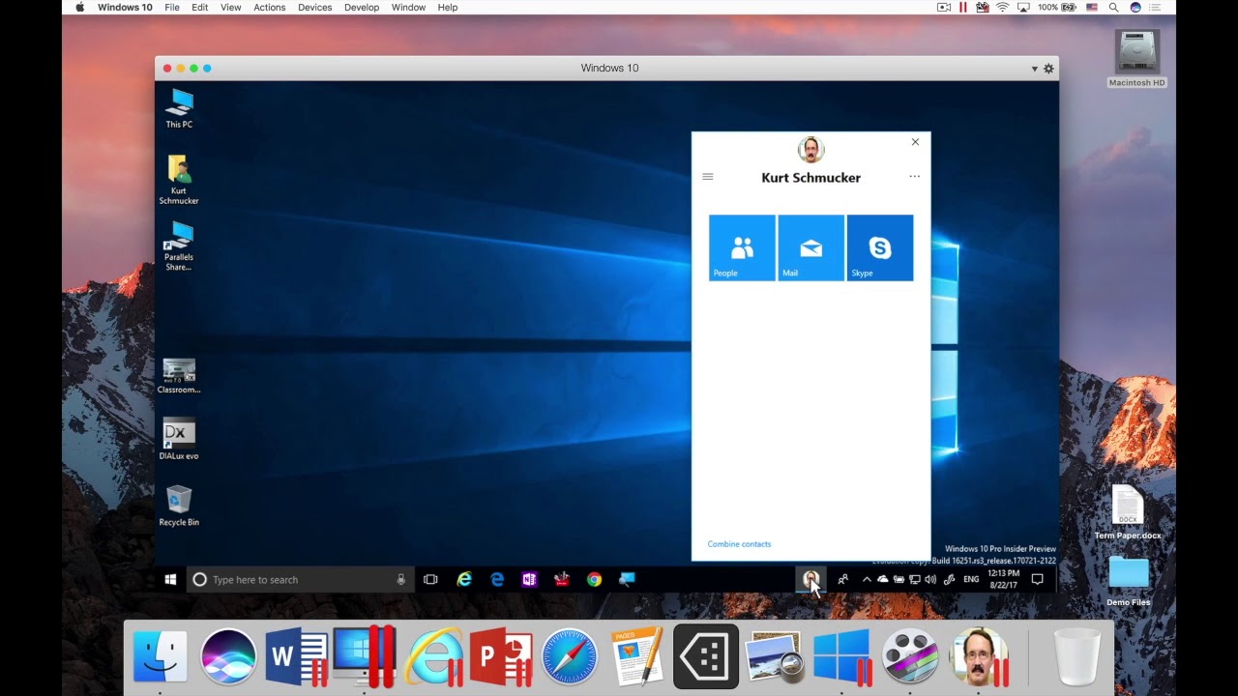Open the People button on Windows taskbar

pyautogui.click(x=843, y=579)
